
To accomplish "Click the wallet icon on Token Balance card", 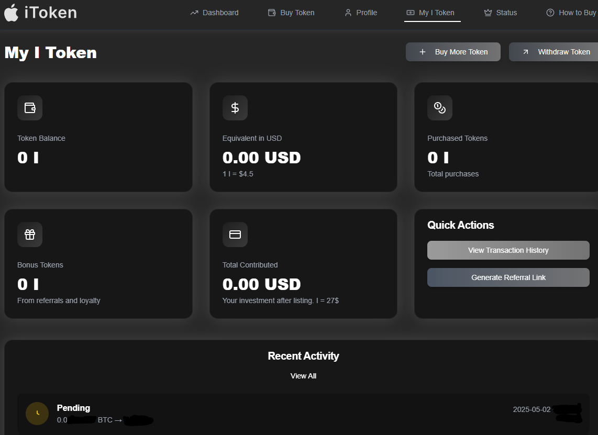I will (30, 108).
